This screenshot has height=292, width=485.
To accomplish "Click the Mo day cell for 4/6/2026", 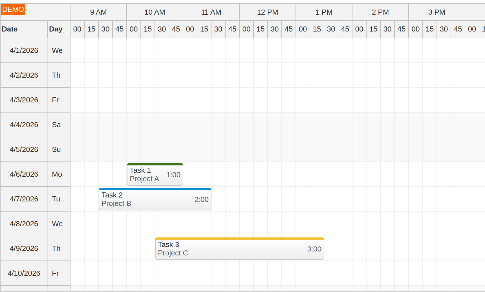I will tap(56, 174).
